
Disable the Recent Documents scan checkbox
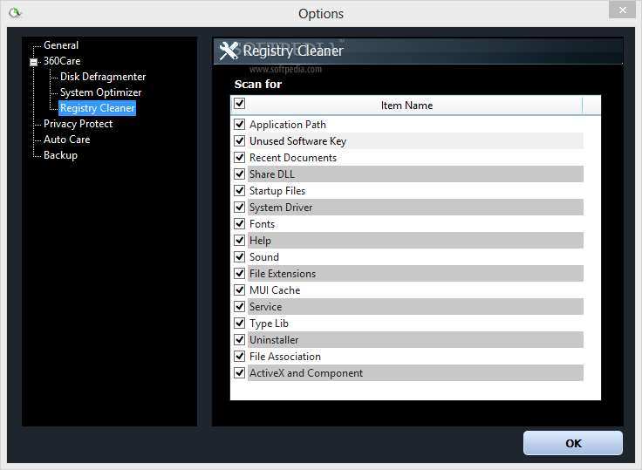point(240,157)
